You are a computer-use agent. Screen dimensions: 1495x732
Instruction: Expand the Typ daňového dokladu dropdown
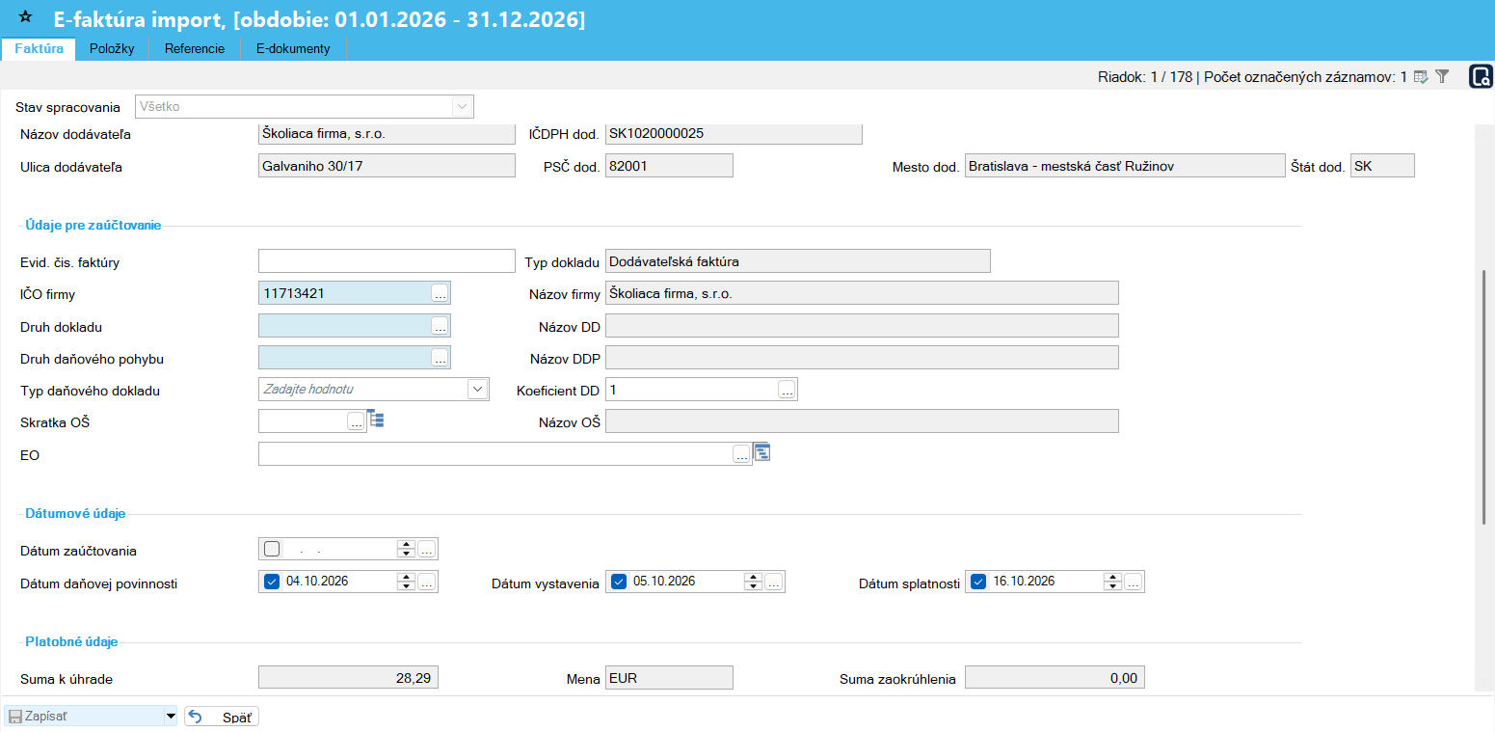point(478,389)
